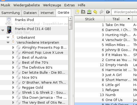This screenshot has width=137, height=105.
Task: Click the disc icon beside Ska Down Jamaica
Action: pyautogui.click(x=18, y=97)
